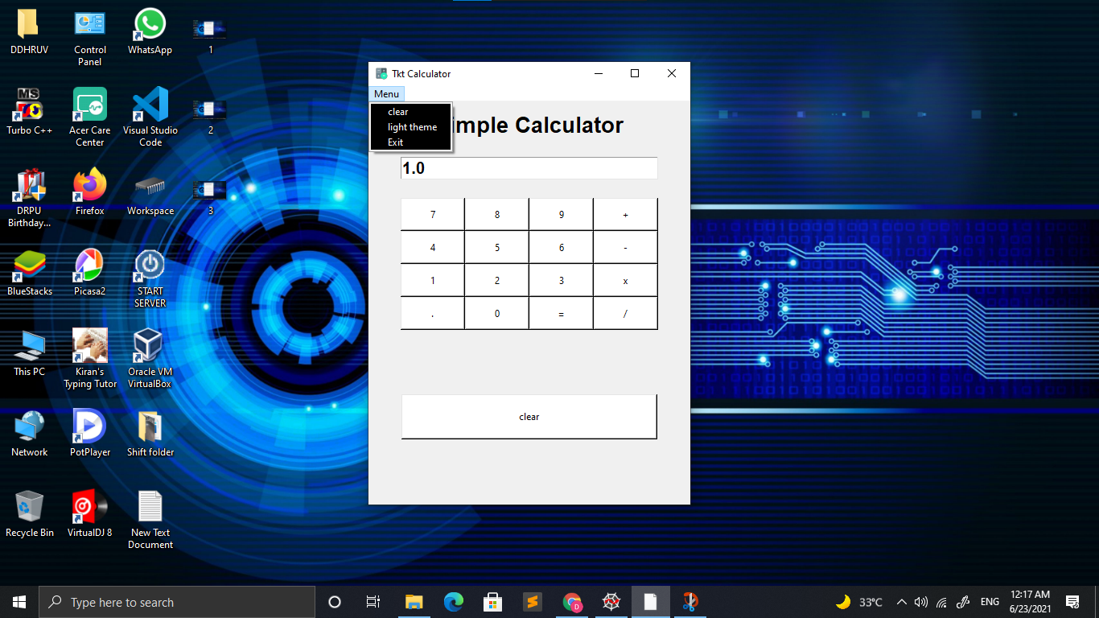Click calculator button 4
Viewport: 1099px width, 618px height.
click(433, 248)
